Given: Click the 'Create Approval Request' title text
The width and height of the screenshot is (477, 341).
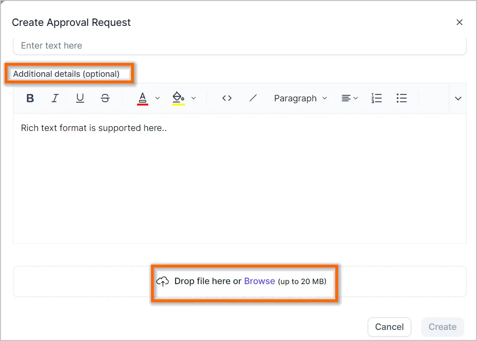Looking at the screenshot, I should (71, 23).
